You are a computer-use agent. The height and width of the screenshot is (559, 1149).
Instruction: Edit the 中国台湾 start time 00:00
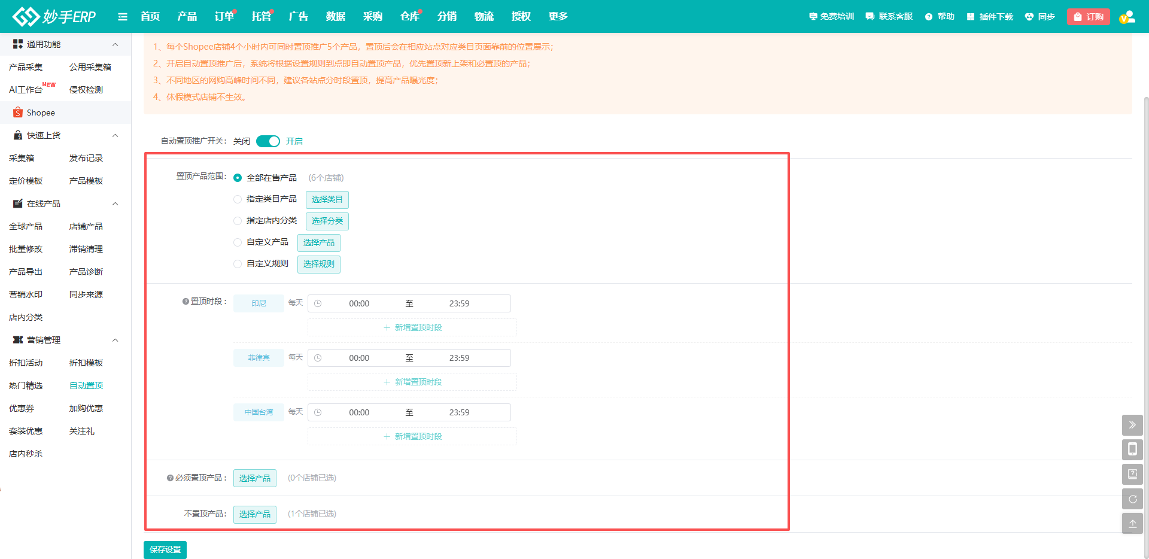(359, 412)
